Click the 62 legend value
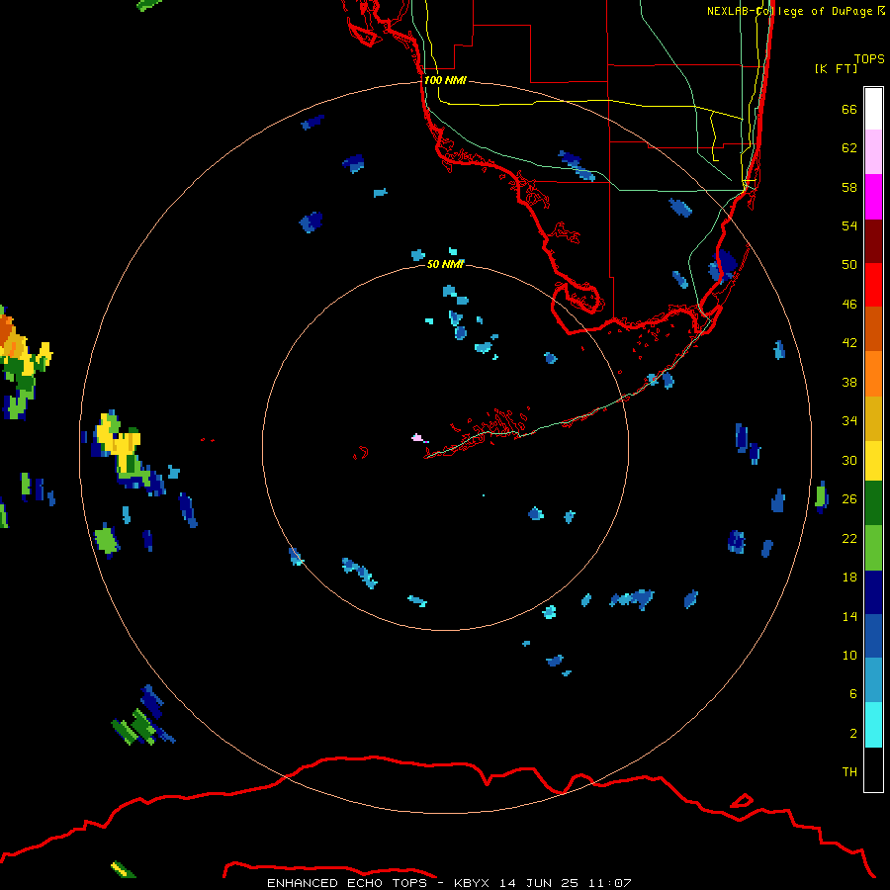Screen dimensions: 890x890 (849, 148)
